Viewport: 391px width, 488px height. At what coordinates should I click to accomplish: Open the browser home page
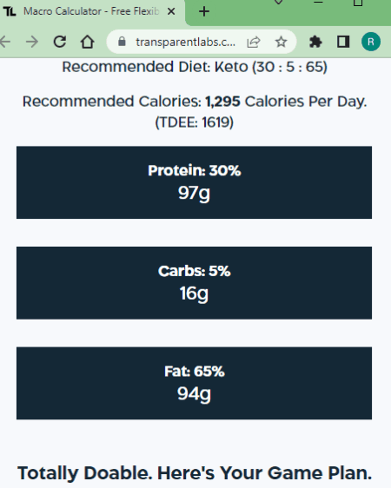87,42
